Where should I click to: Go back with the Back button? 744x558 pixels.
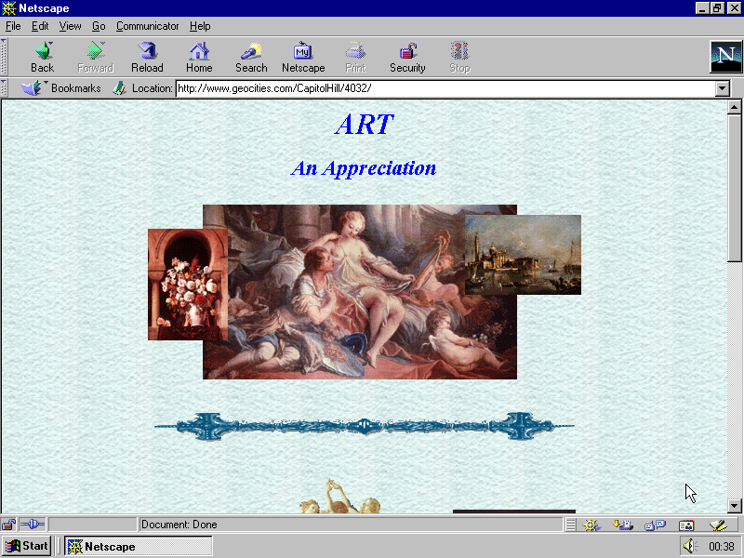click(43, 57)
